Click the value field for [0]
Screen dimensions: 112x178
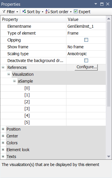pyautogui.click(x=86, y=88)
